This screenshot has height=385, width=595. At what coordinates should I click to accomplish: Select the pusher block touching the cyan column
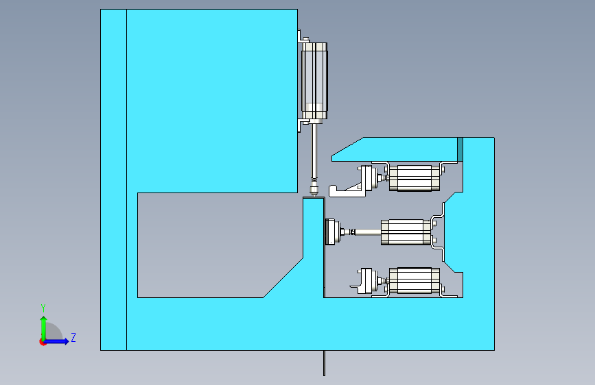pyautogui.click(x=330, y=232)
